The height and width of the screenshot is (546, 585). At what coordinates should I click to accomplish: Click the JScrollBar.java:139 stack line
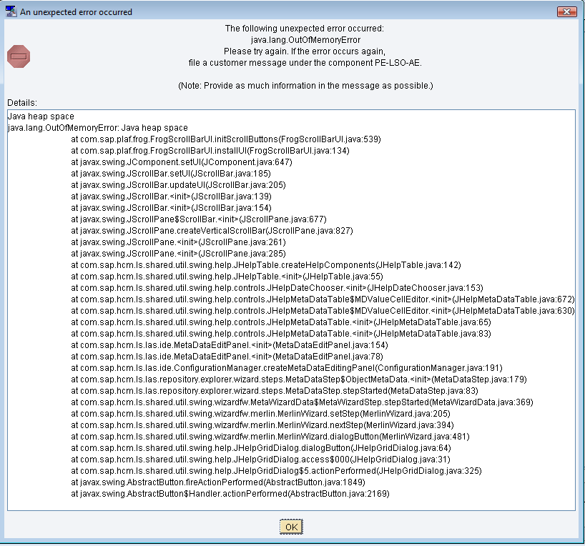[x=171, y=197]
